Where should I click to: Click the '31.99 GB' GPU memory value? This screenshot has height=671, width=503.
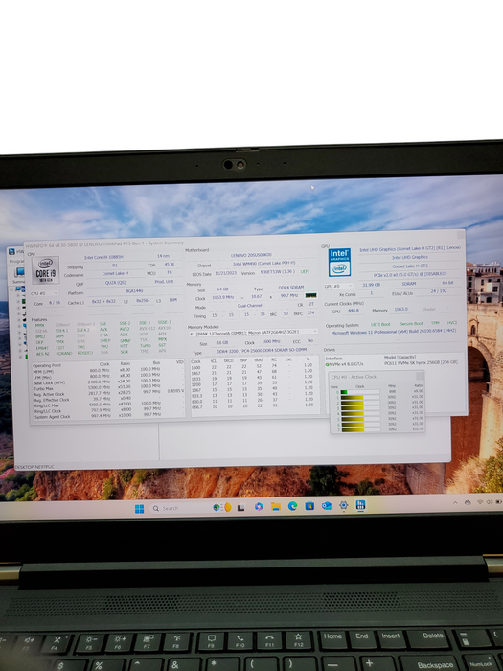point(371,285)
